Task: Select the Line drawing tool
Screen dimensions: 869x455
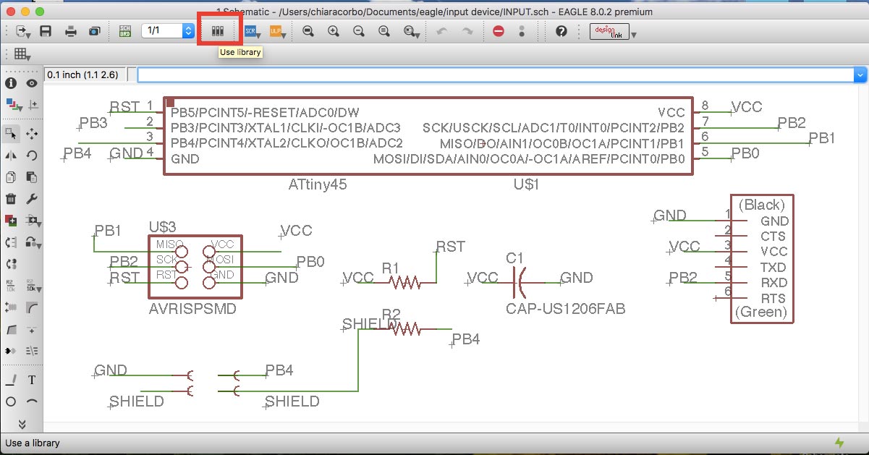Action: 11,380
